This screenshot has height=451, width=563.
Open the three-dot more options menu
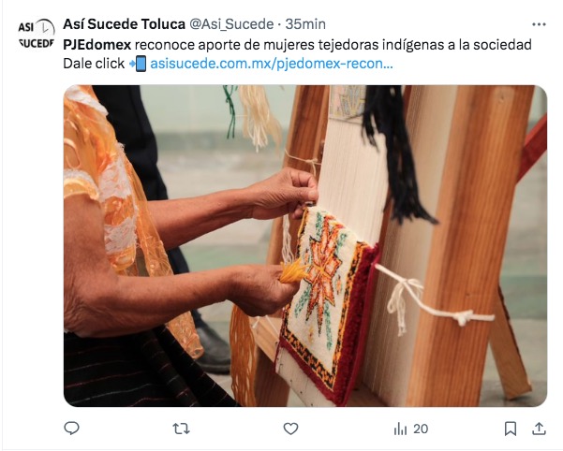[x=539, y=24]
